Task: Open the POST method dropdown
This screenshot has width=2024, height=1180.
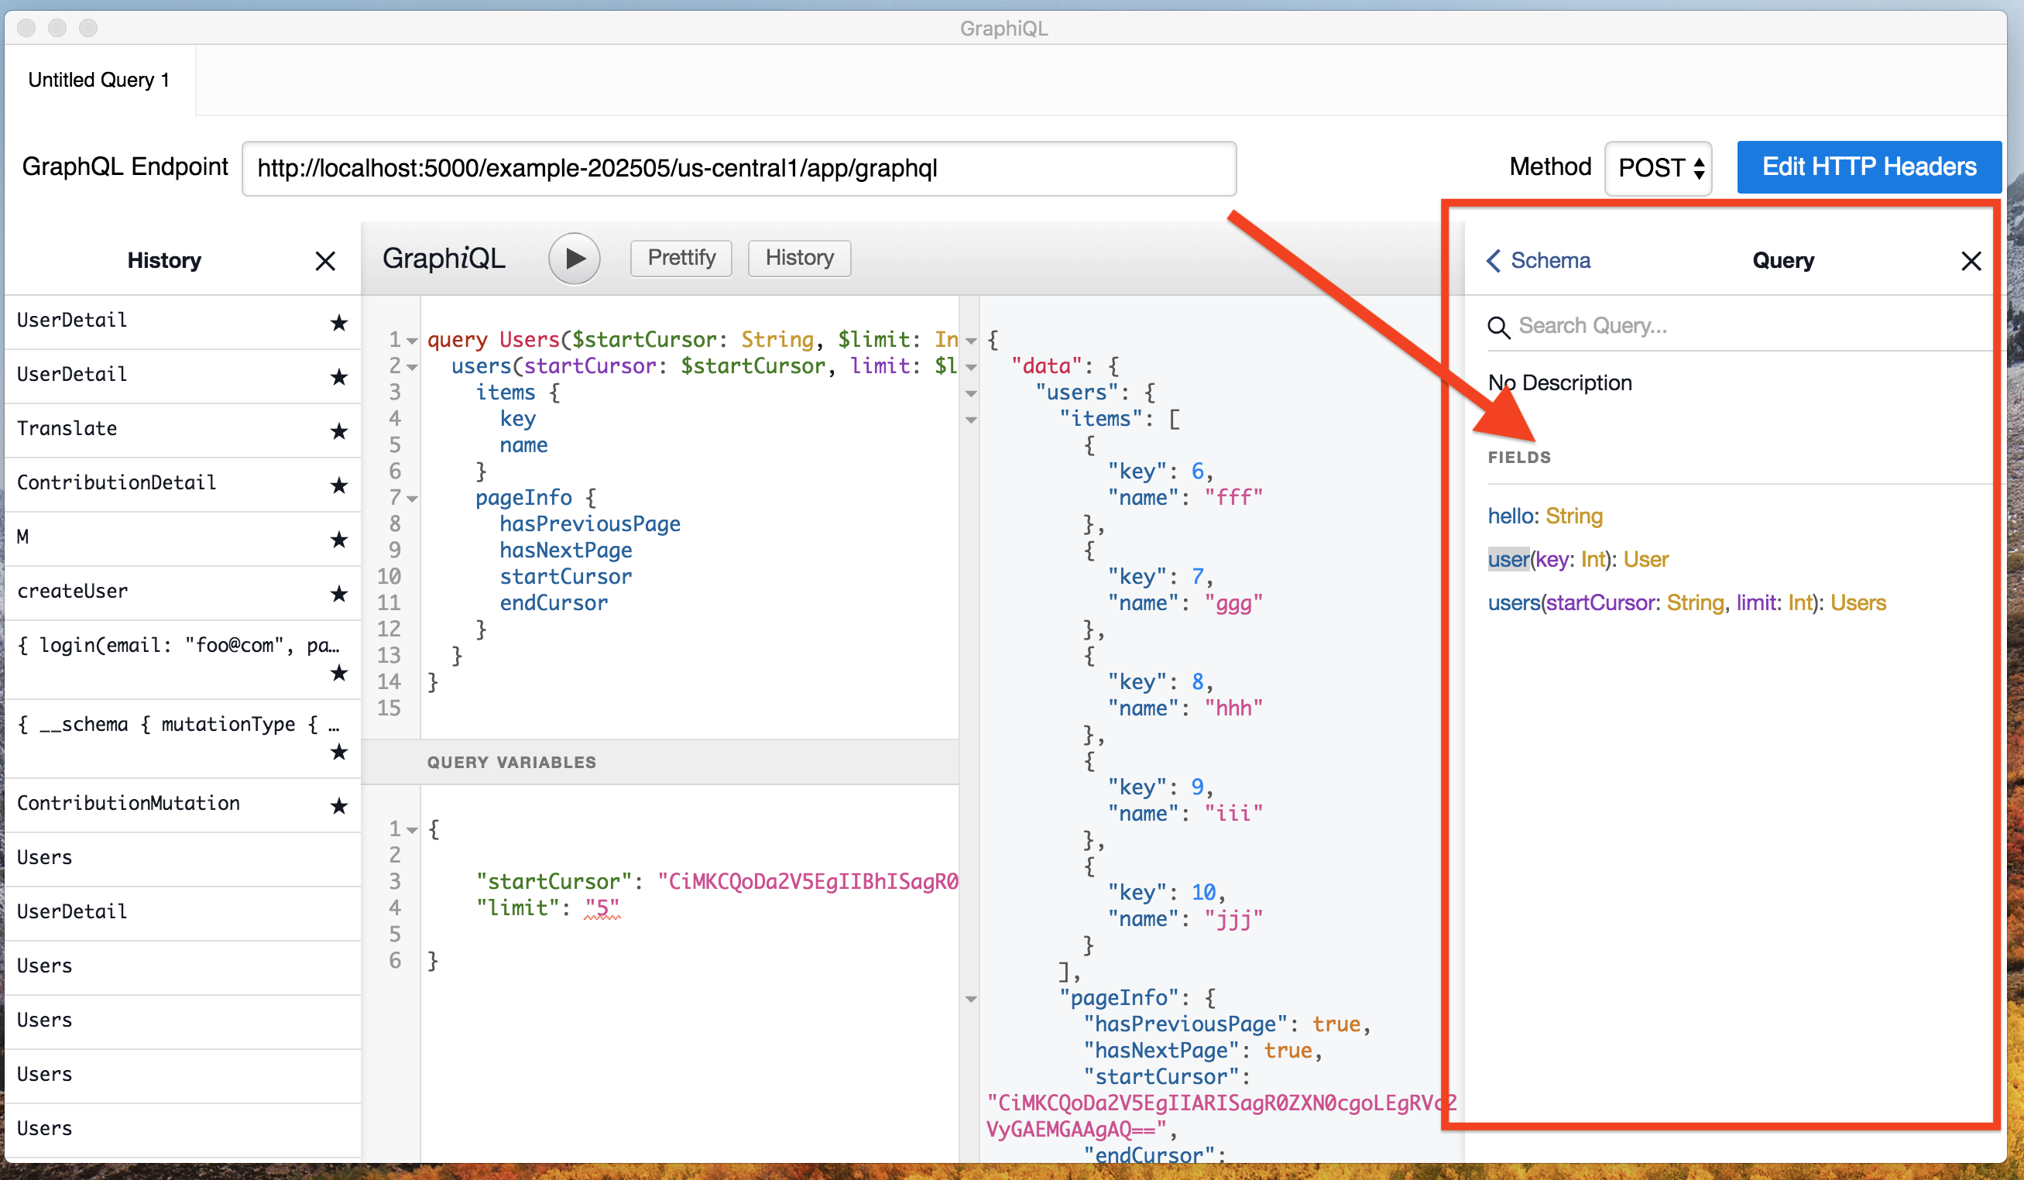Action: (x=1659, y=168)
